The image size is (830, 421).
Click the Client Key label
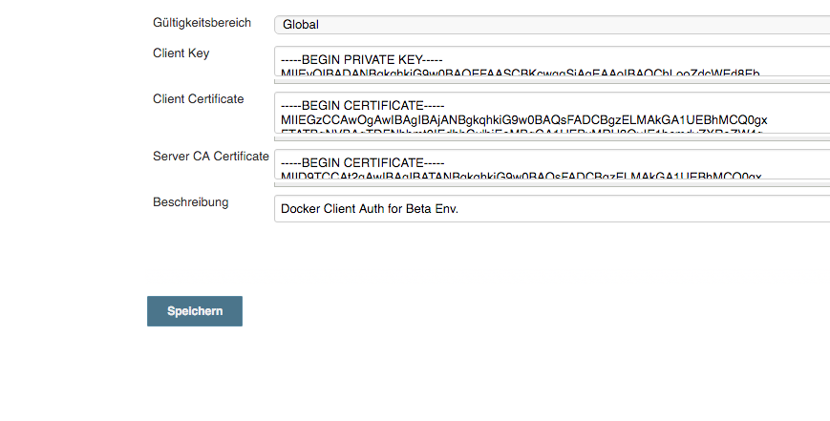point(181,53)
